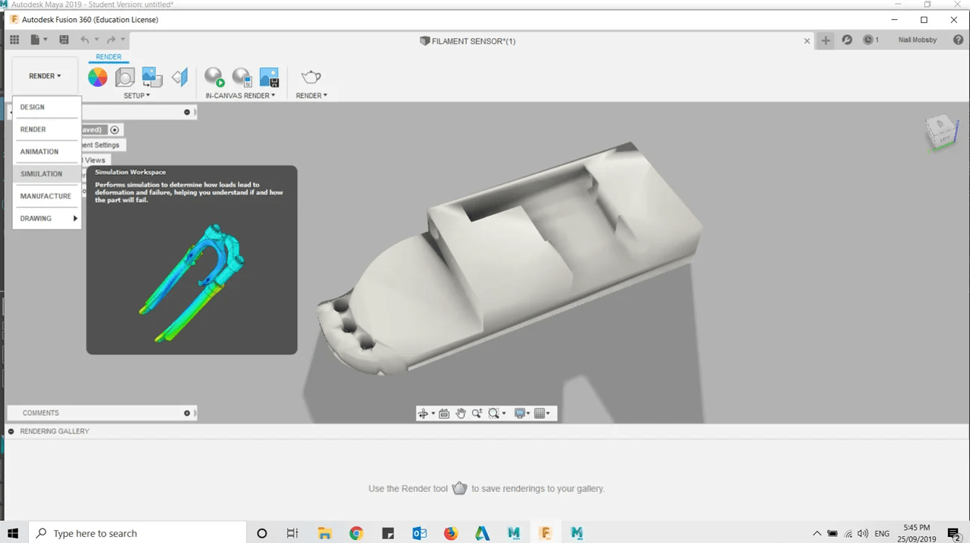Open redo history dropdown arrow
Screen dimensions: 970x543
click(x=122, y=40)
